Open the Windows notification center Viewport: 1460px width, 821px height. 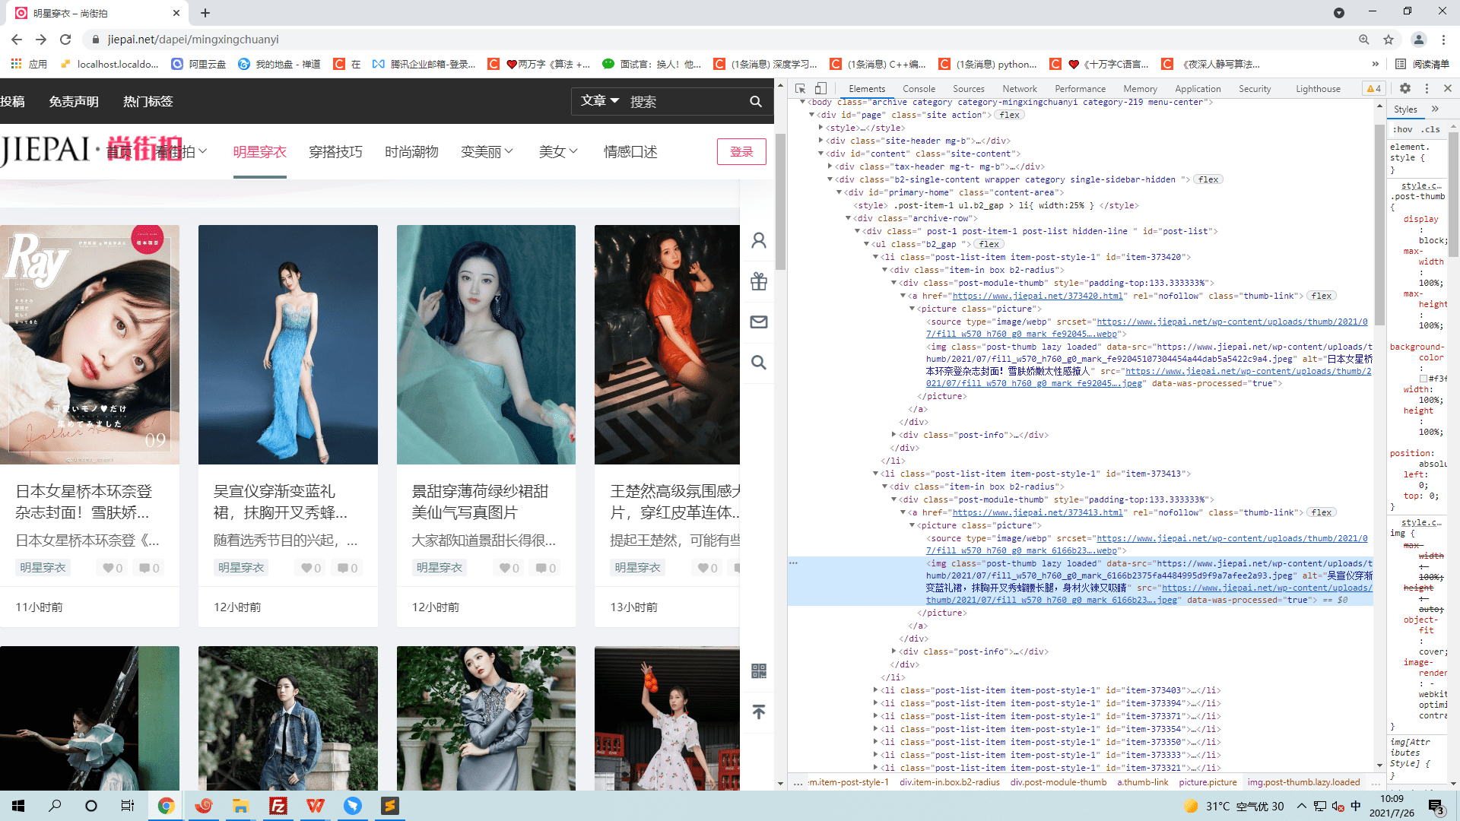pos(1436,806)
